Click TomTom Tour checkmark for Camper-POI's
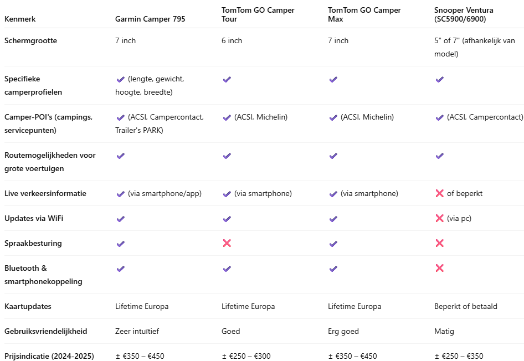524x361 pixels. click(x=227, y=117)
